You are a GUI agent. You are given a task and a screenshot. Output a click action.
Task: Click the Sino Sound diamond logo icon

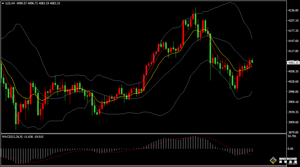tap(273, 160)
